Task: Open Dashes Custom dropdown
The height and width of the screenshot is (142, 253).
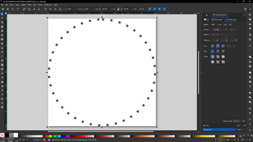Action: (x=219, y=30)
